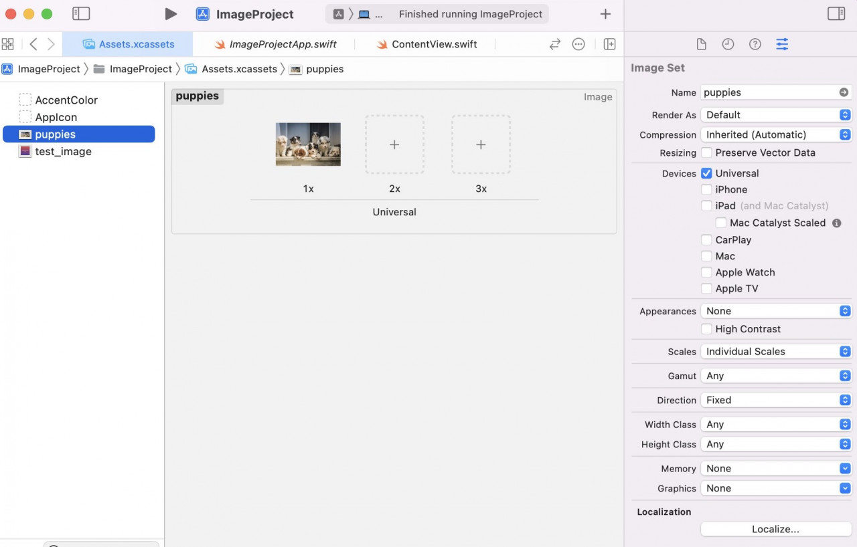This screenshot has width=857, height=547.
Task: Toggle the left navigator sidebar
Action: click(x=80, y=13)
